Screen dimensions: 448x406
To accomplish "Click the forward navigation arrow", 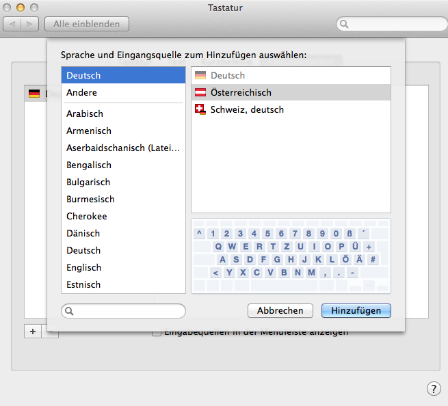I will coord(29,25).
